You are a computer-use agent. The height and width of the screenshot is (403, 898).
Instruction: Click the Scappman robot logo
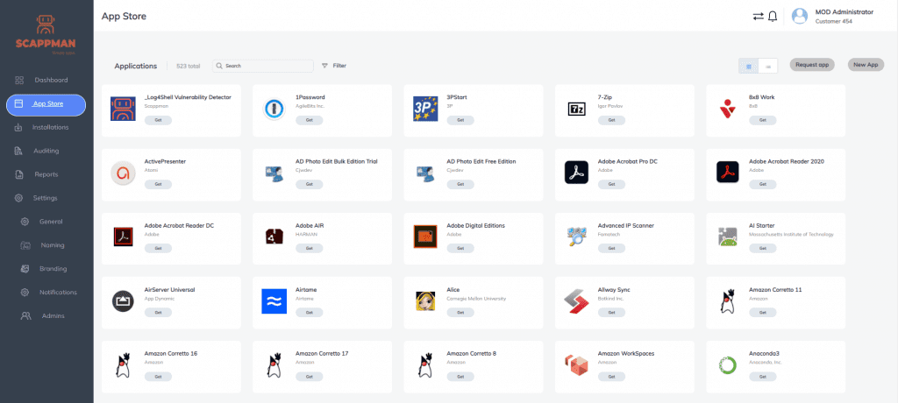(47, 25)
